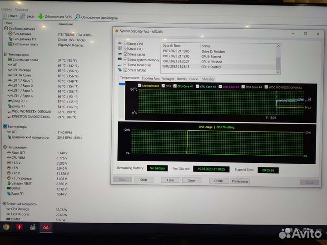Uncheck the Stress CPU checkbox
The height and width of the screenshot is (245, 327).
pos(126,43)
